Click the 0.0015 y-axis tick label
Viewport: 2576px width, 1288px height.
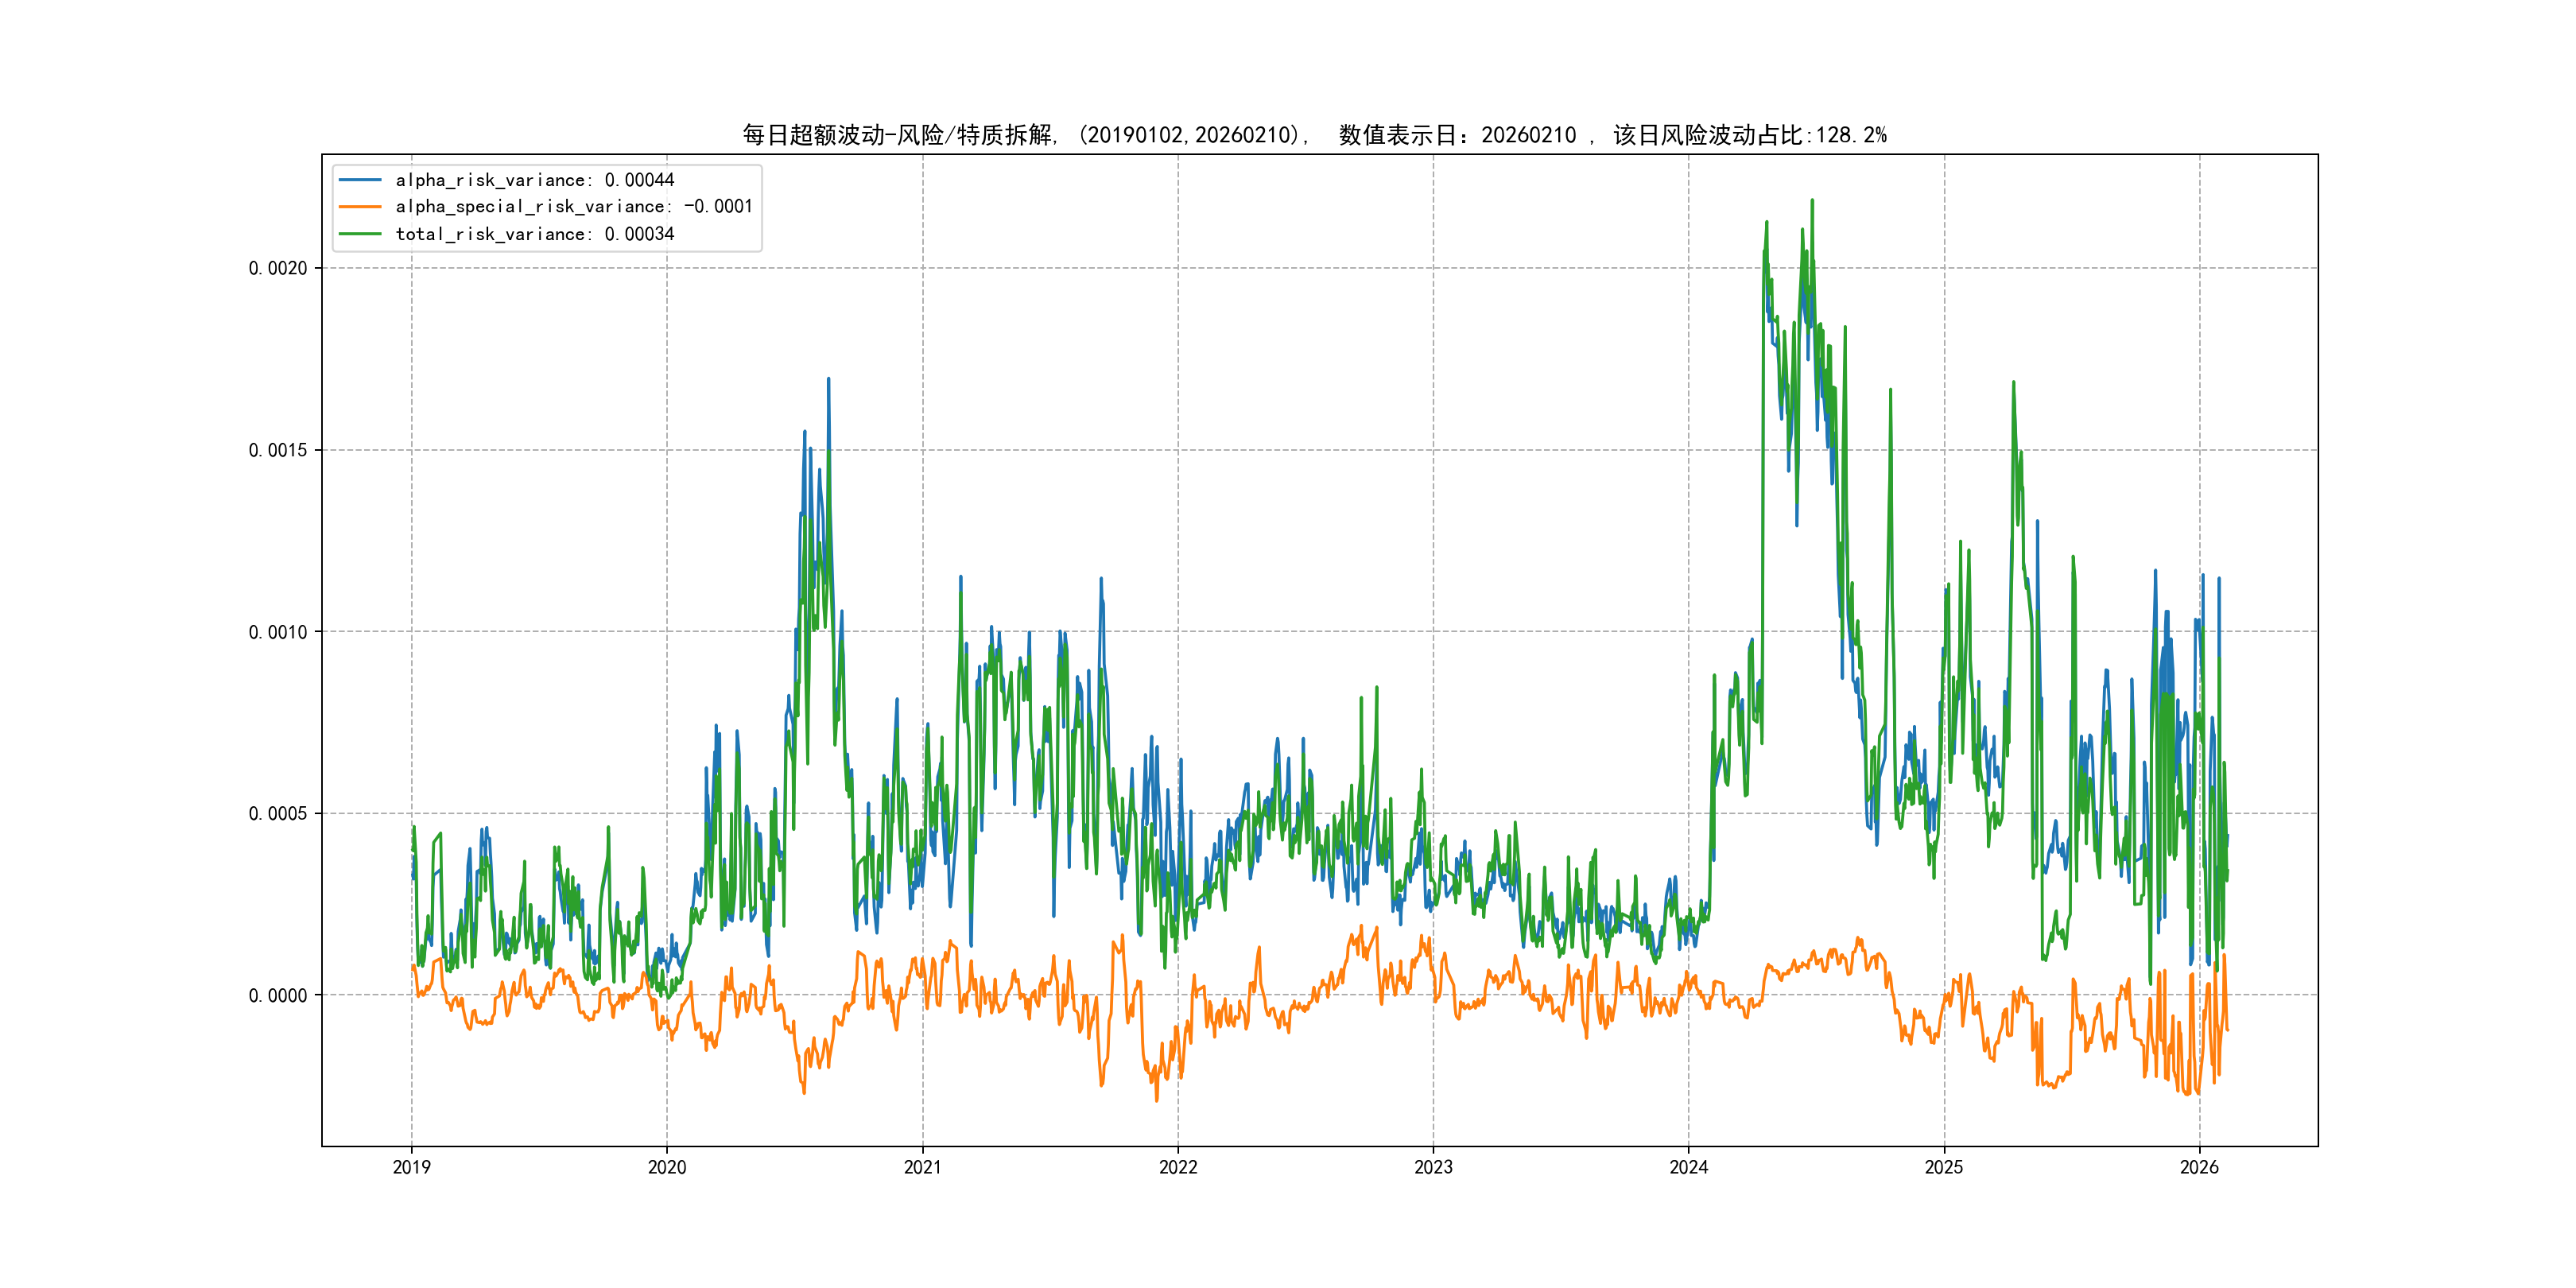(x=278, y=450)
